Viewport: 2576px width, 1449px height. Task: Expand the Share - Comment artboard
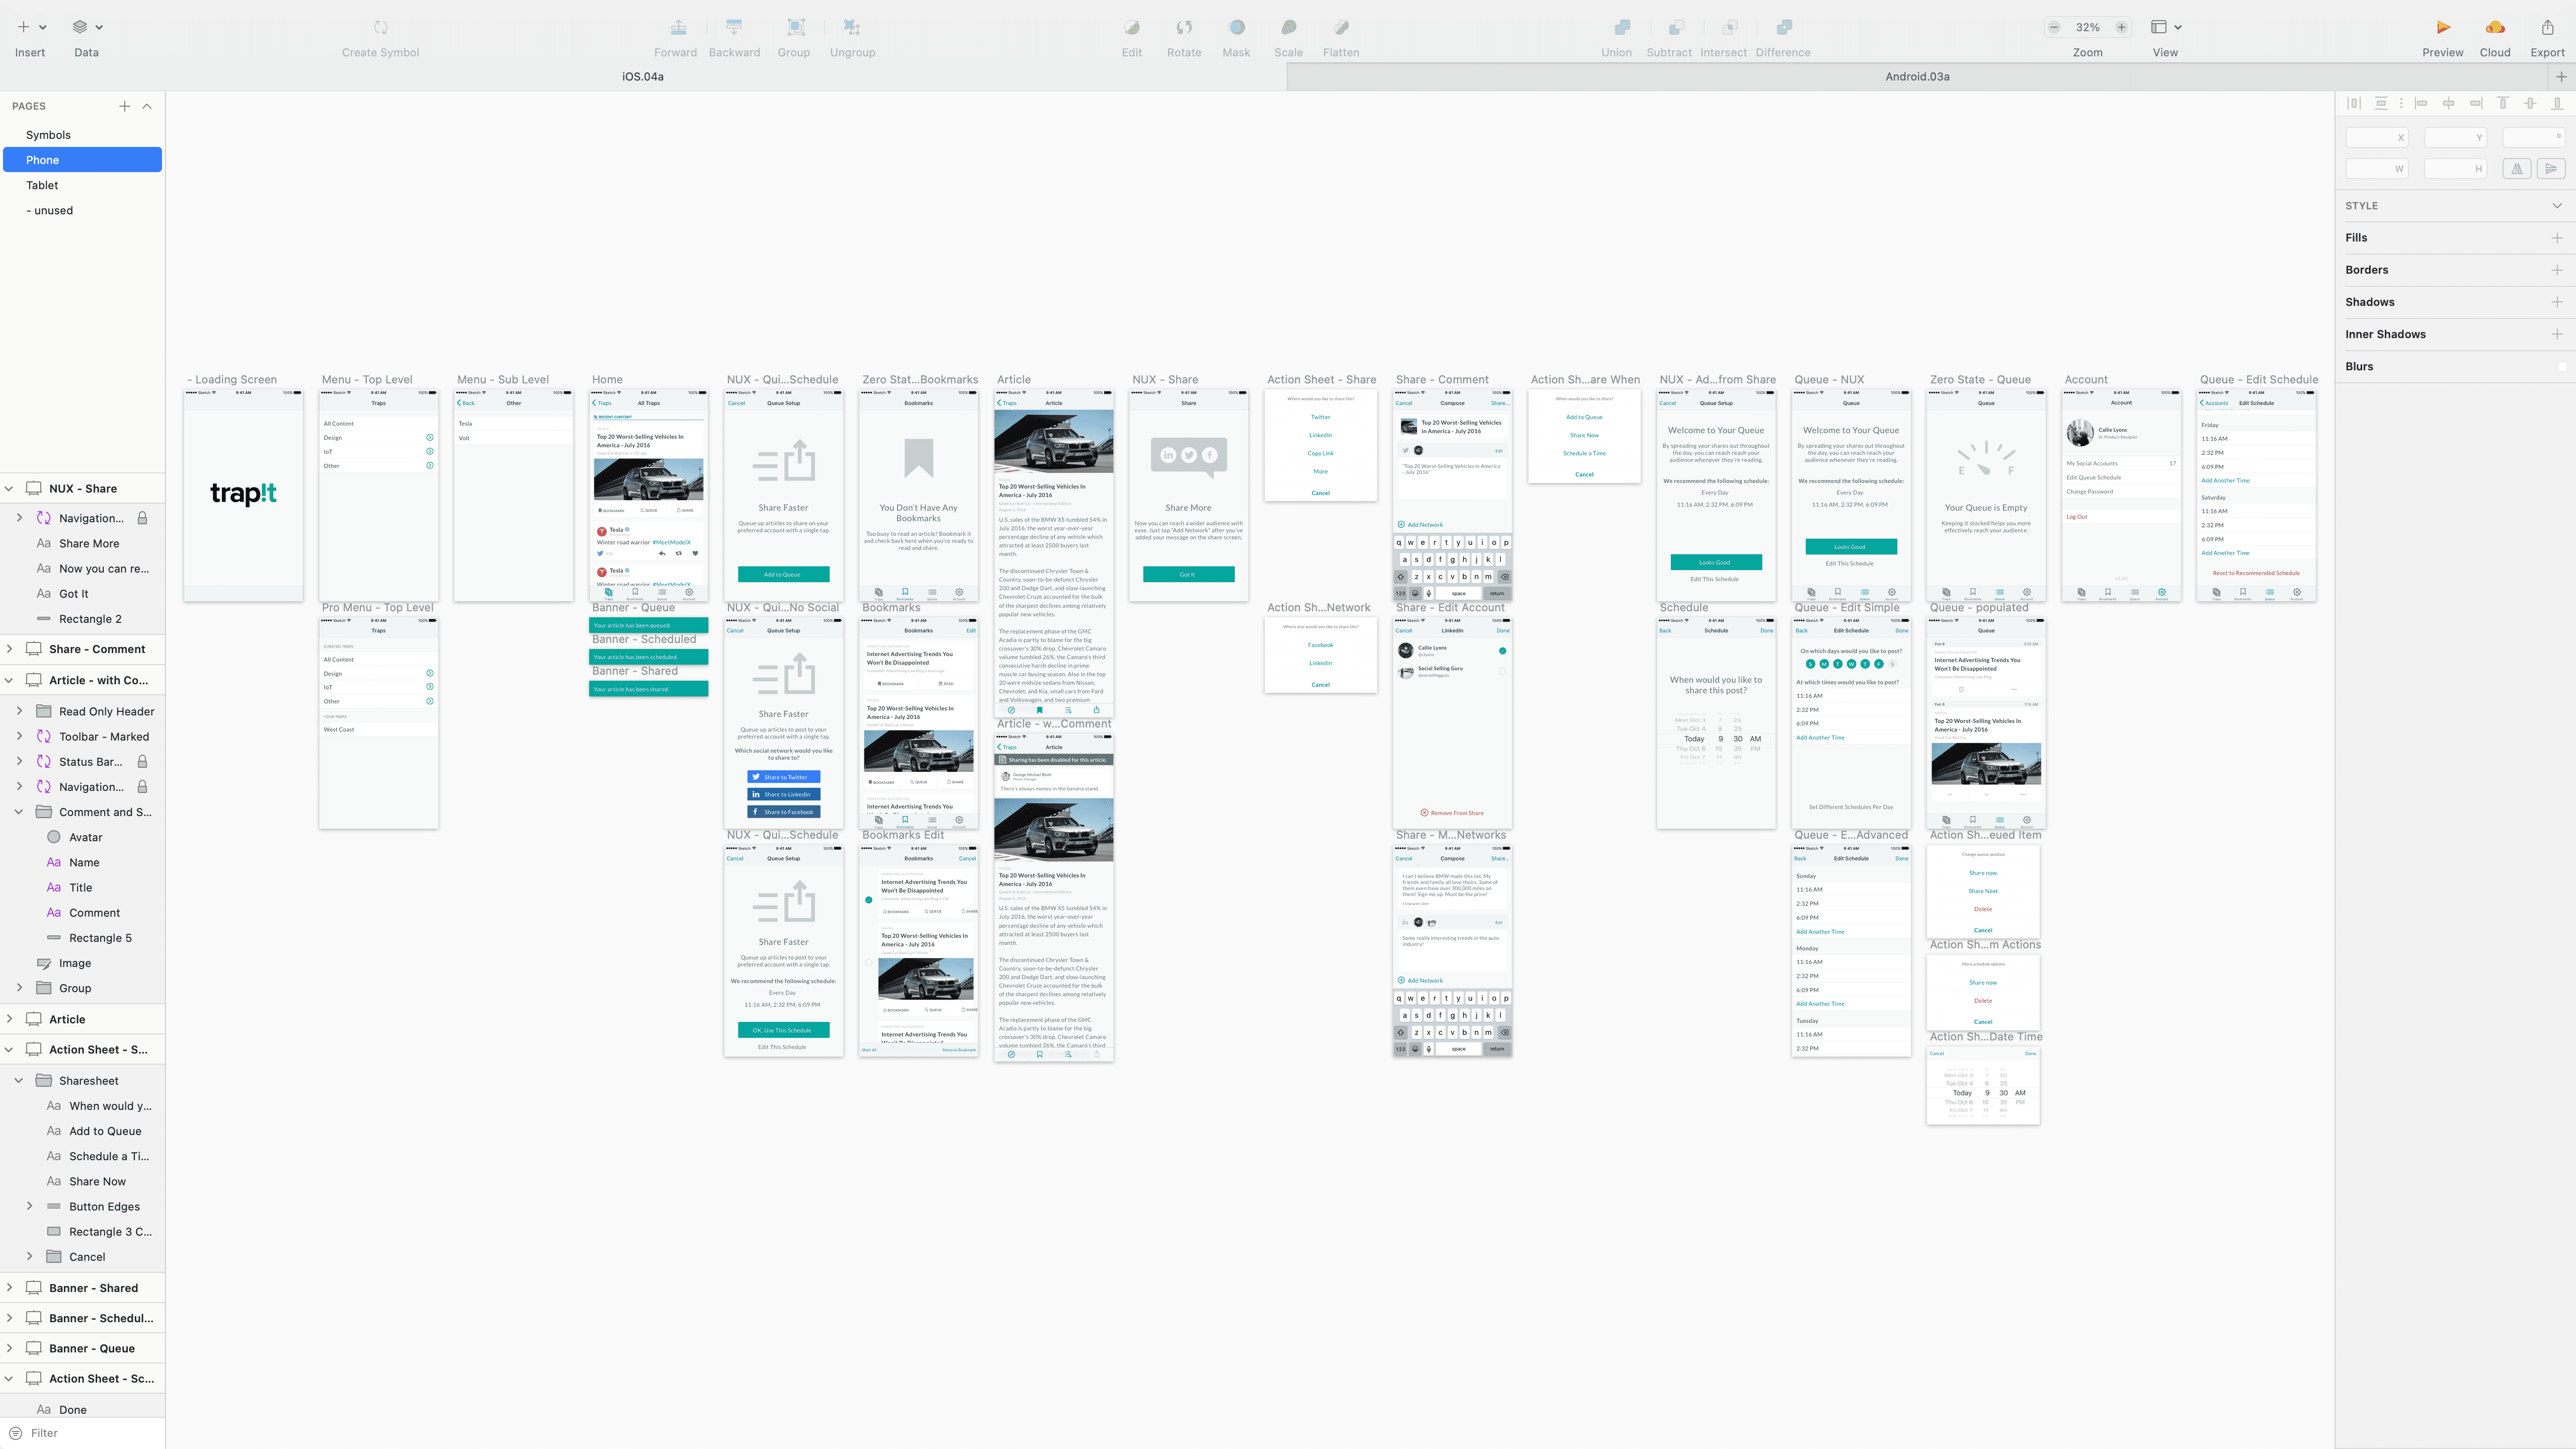(x=9, y=649)
